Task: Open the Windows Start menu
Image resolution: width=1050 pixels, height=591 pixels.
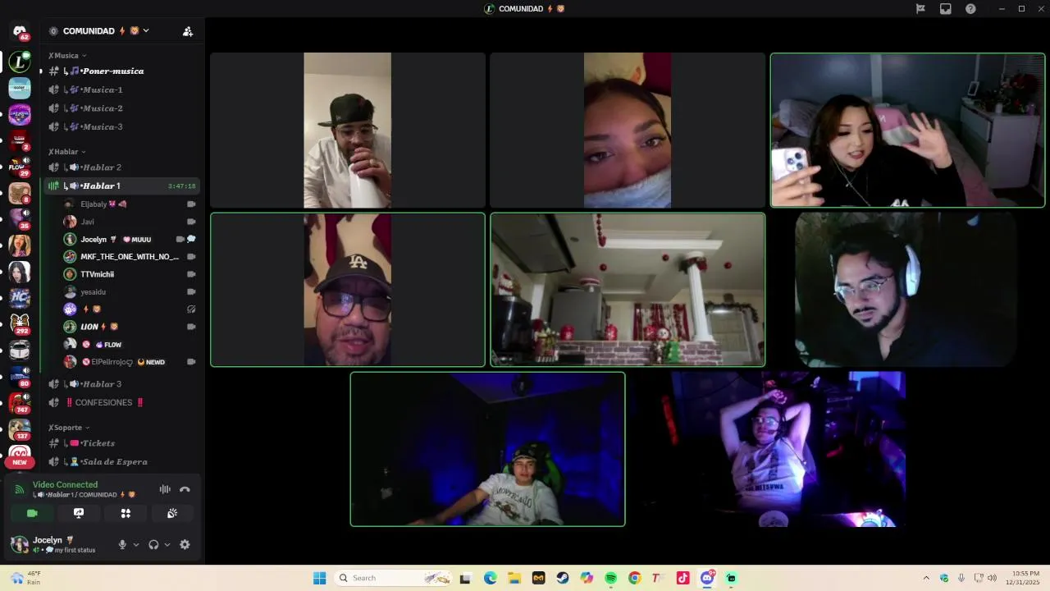Action: point(319,578)
